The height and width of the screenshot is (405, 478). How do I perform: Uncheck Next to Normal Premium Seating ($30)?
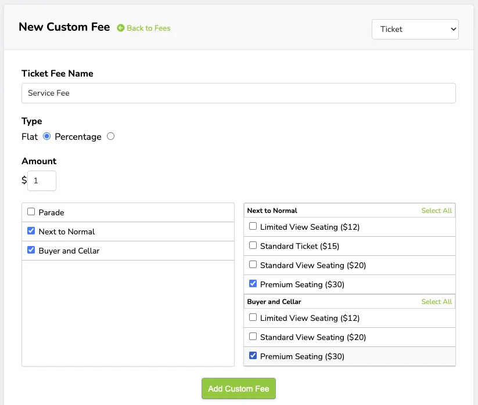pos(253,284)
